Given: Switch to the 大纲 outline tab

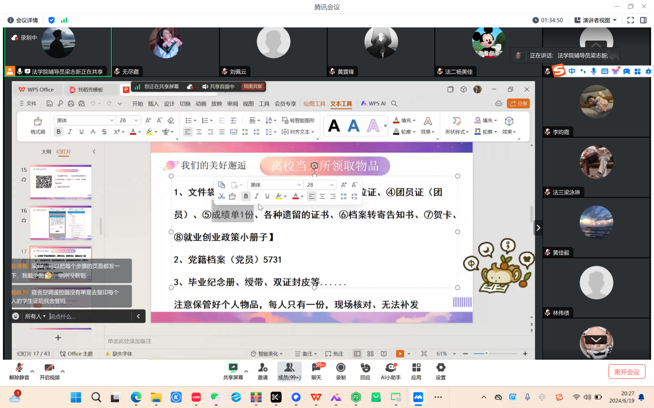Looking at the screenshot, I should [x=46, y=151].
